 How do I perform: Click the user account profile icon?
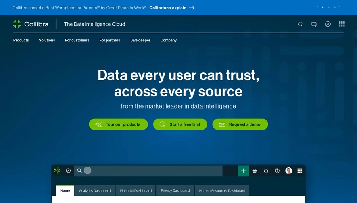coord(328,24)
